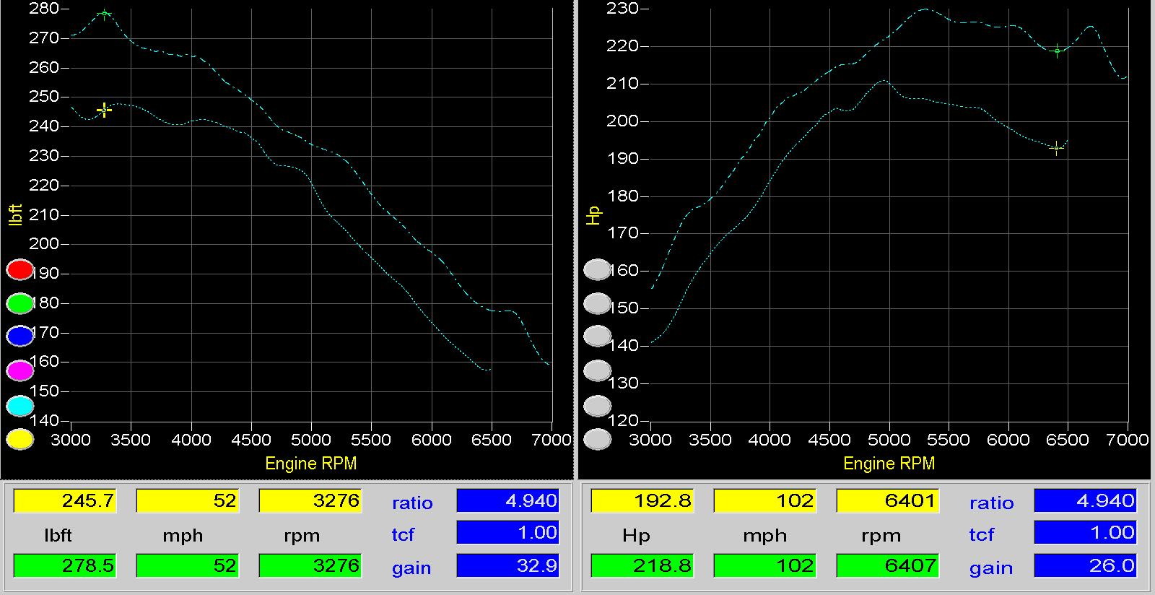The width and height of the screenshot is (1155, 595).
Task: Click the "Hp" label under the readouts
Action: tap(636, 535)
